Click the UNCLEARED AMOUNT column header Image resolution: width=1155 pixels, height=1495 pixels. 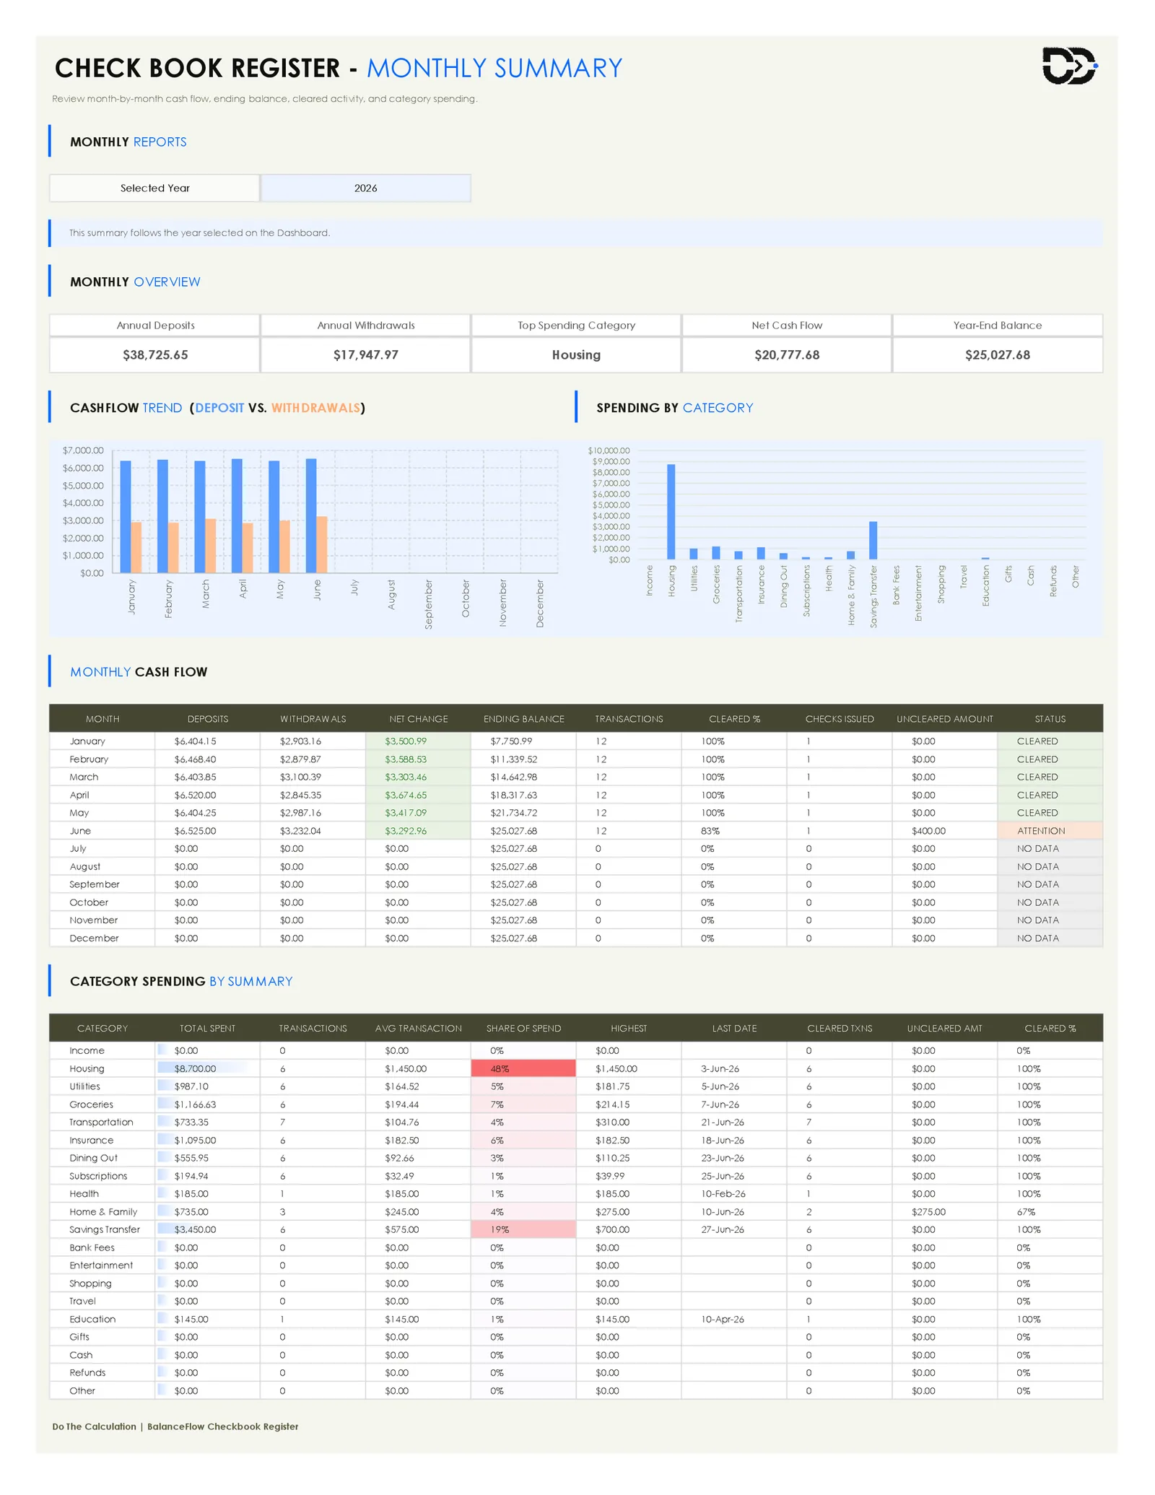tap(944, 718)
